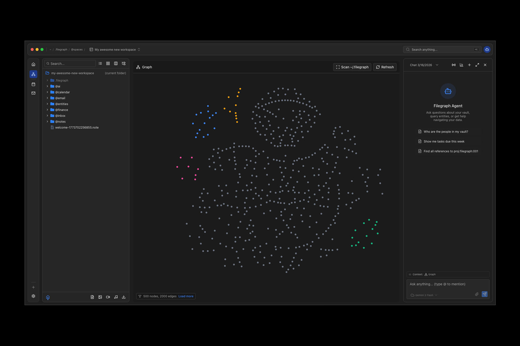Click the Scan ~/.filegraph button
This screenshot has width=520, height=346.
[352, 67]
